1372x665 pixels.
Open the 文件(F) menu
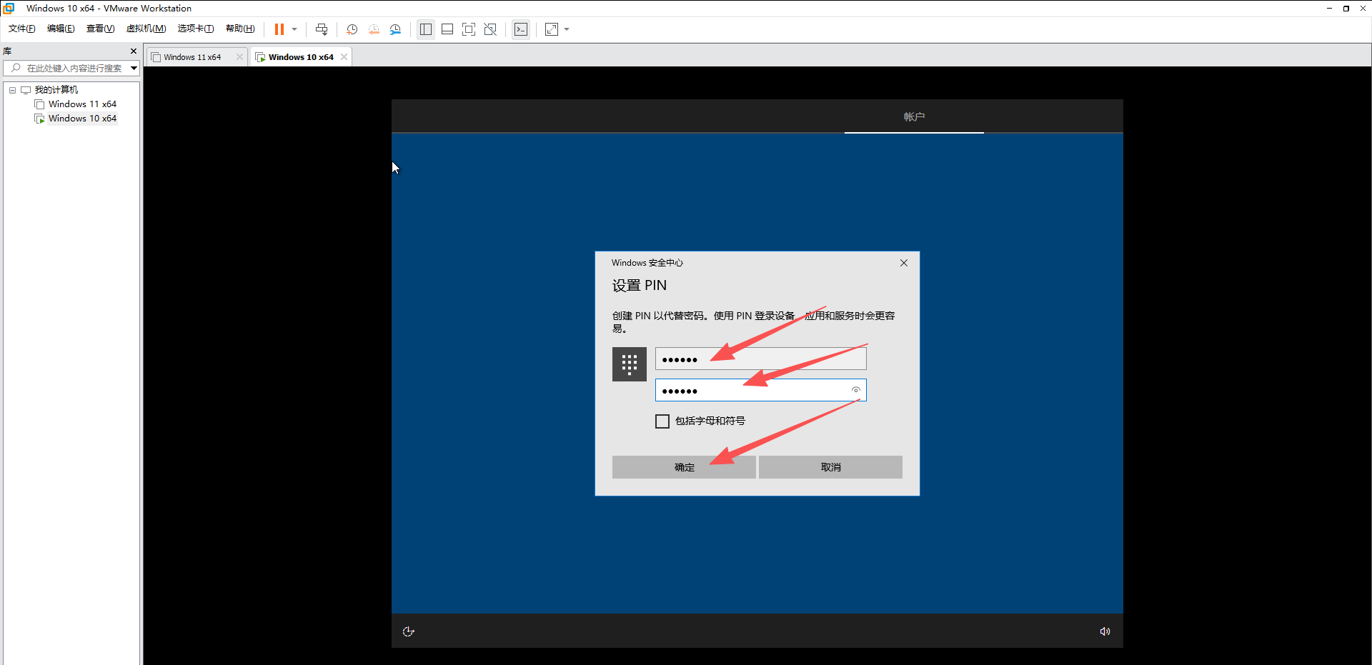click(22, 29)
